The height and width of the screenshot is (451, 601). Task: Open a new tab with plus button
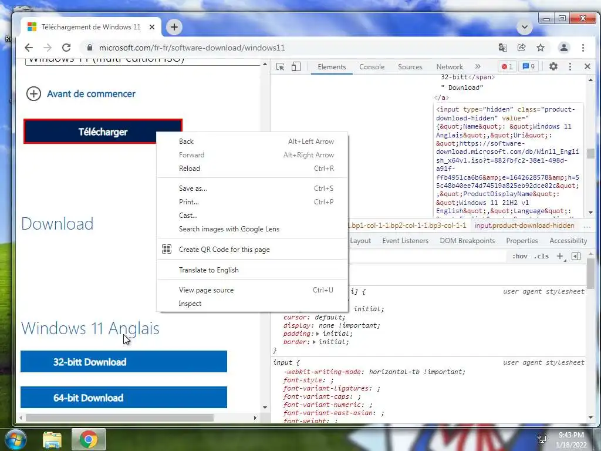tap(174, 27)
